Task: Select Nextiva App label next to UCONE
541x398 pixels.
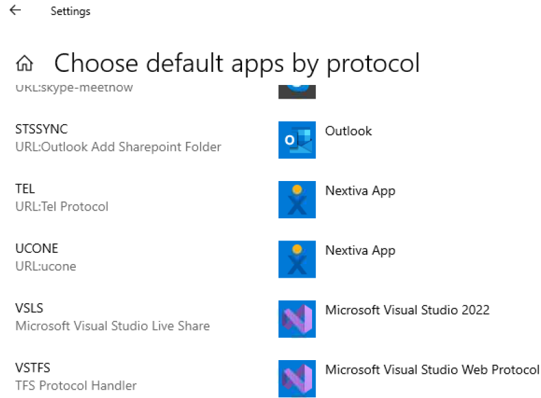Action: 360,250
